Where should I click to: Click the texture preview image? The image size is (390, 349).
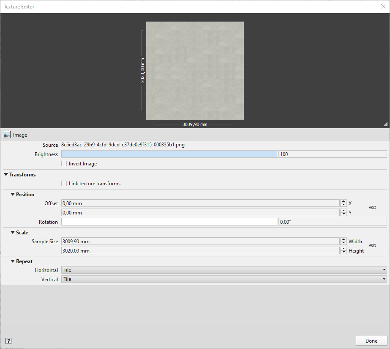tap(195, 70)
